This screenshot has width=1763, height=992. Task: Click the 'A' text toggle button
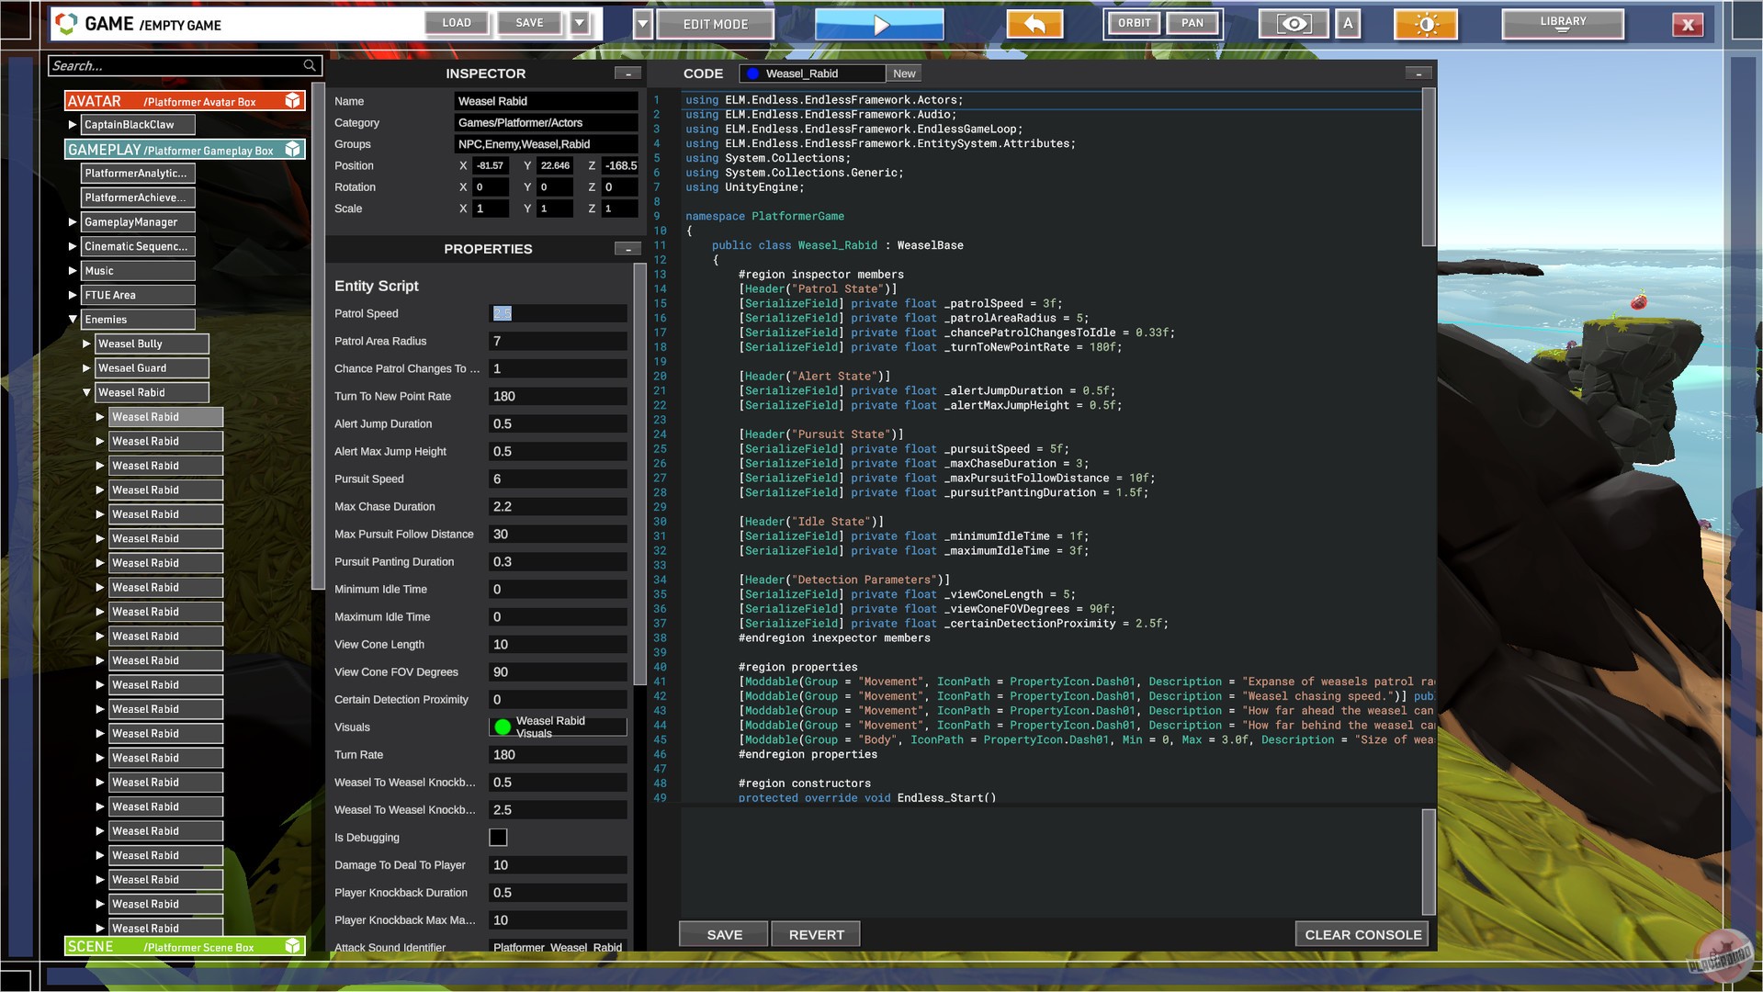1348,24
